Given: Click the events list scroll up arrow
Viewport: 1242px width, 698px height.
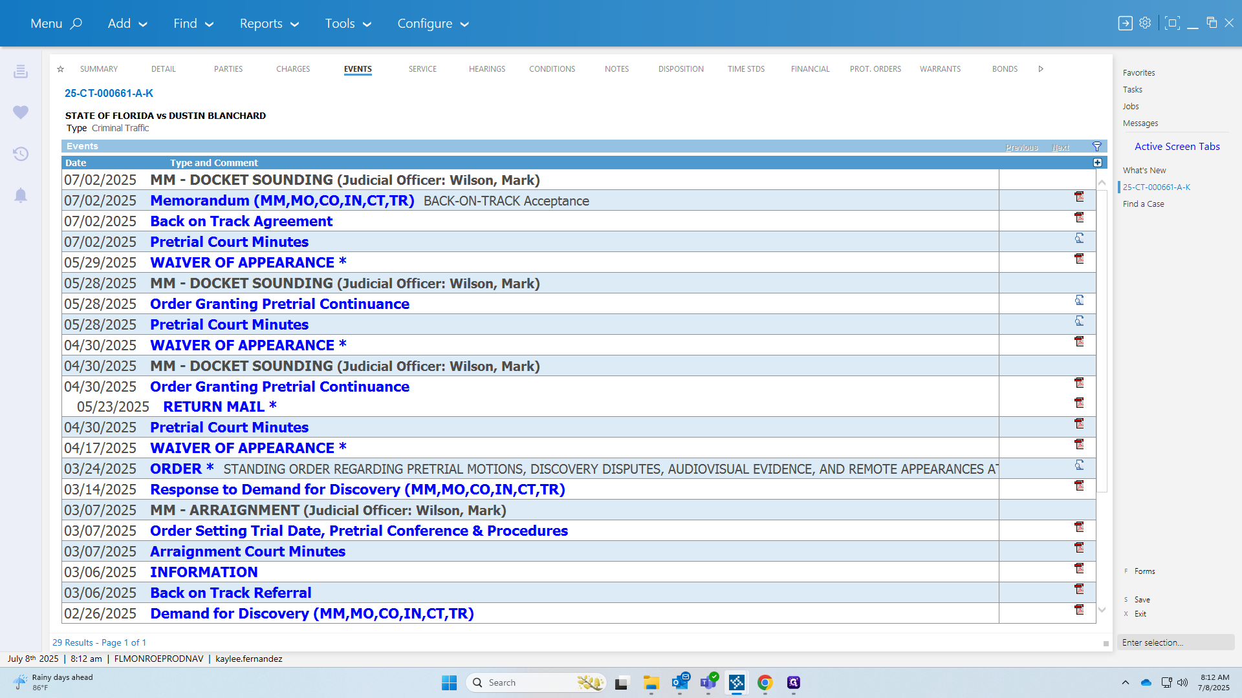Looking at the screenshot, I should [x=1102, y=183].
